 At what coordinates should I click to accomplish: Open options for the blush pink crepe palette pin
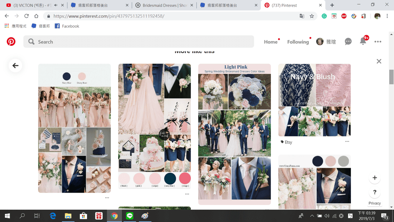pos(187,194)
